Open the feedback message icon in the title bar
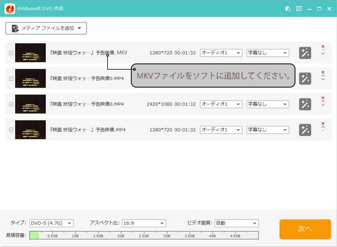The height and width of the screenshot is (247, 337). pyautogui.click(x=299, y=8)
